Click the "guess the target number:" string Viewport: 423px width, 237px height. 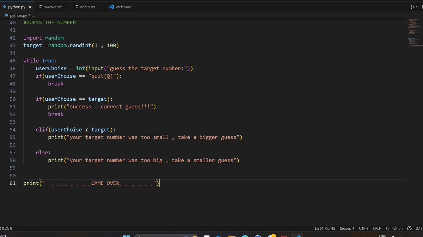point(146,68)
